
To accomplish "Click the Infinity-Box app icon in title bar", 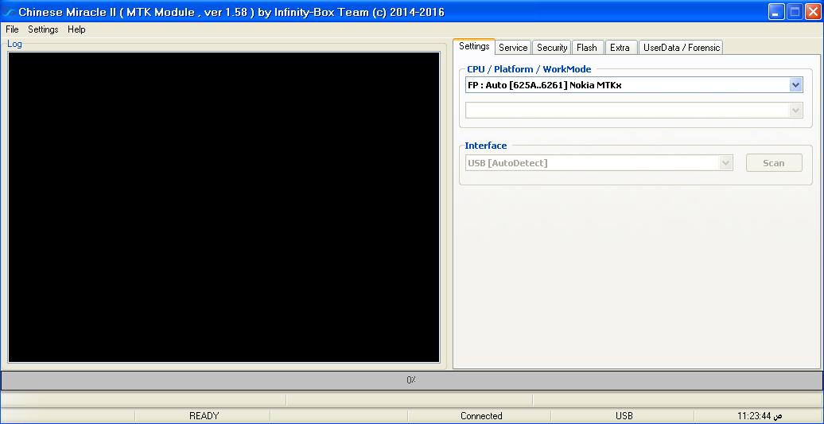I will [x=9, y=12].
